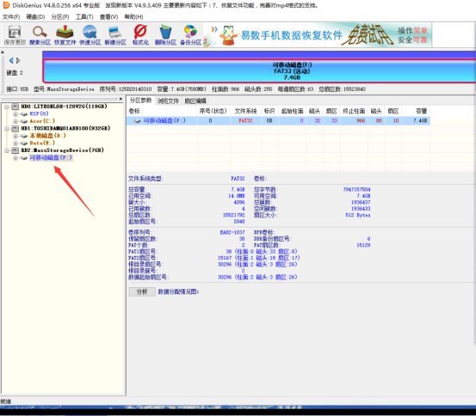Open the 工具(T) menu

84,17
